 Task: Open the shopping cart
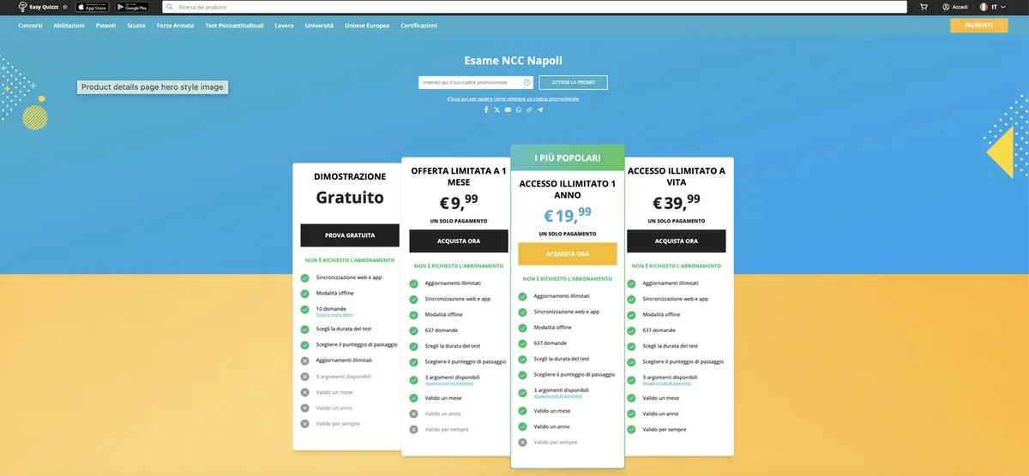924,7
